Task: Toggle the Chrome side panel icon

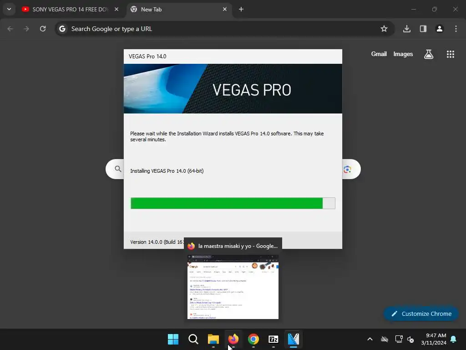Action: pyautogui.click(x=423, y=29)
